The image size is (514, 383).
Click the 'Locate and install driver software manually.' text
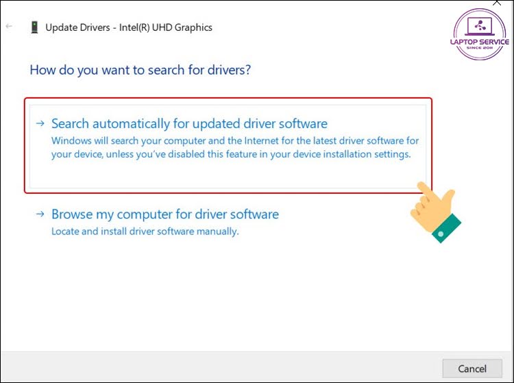pyautogui.click(x=145, y=232)
